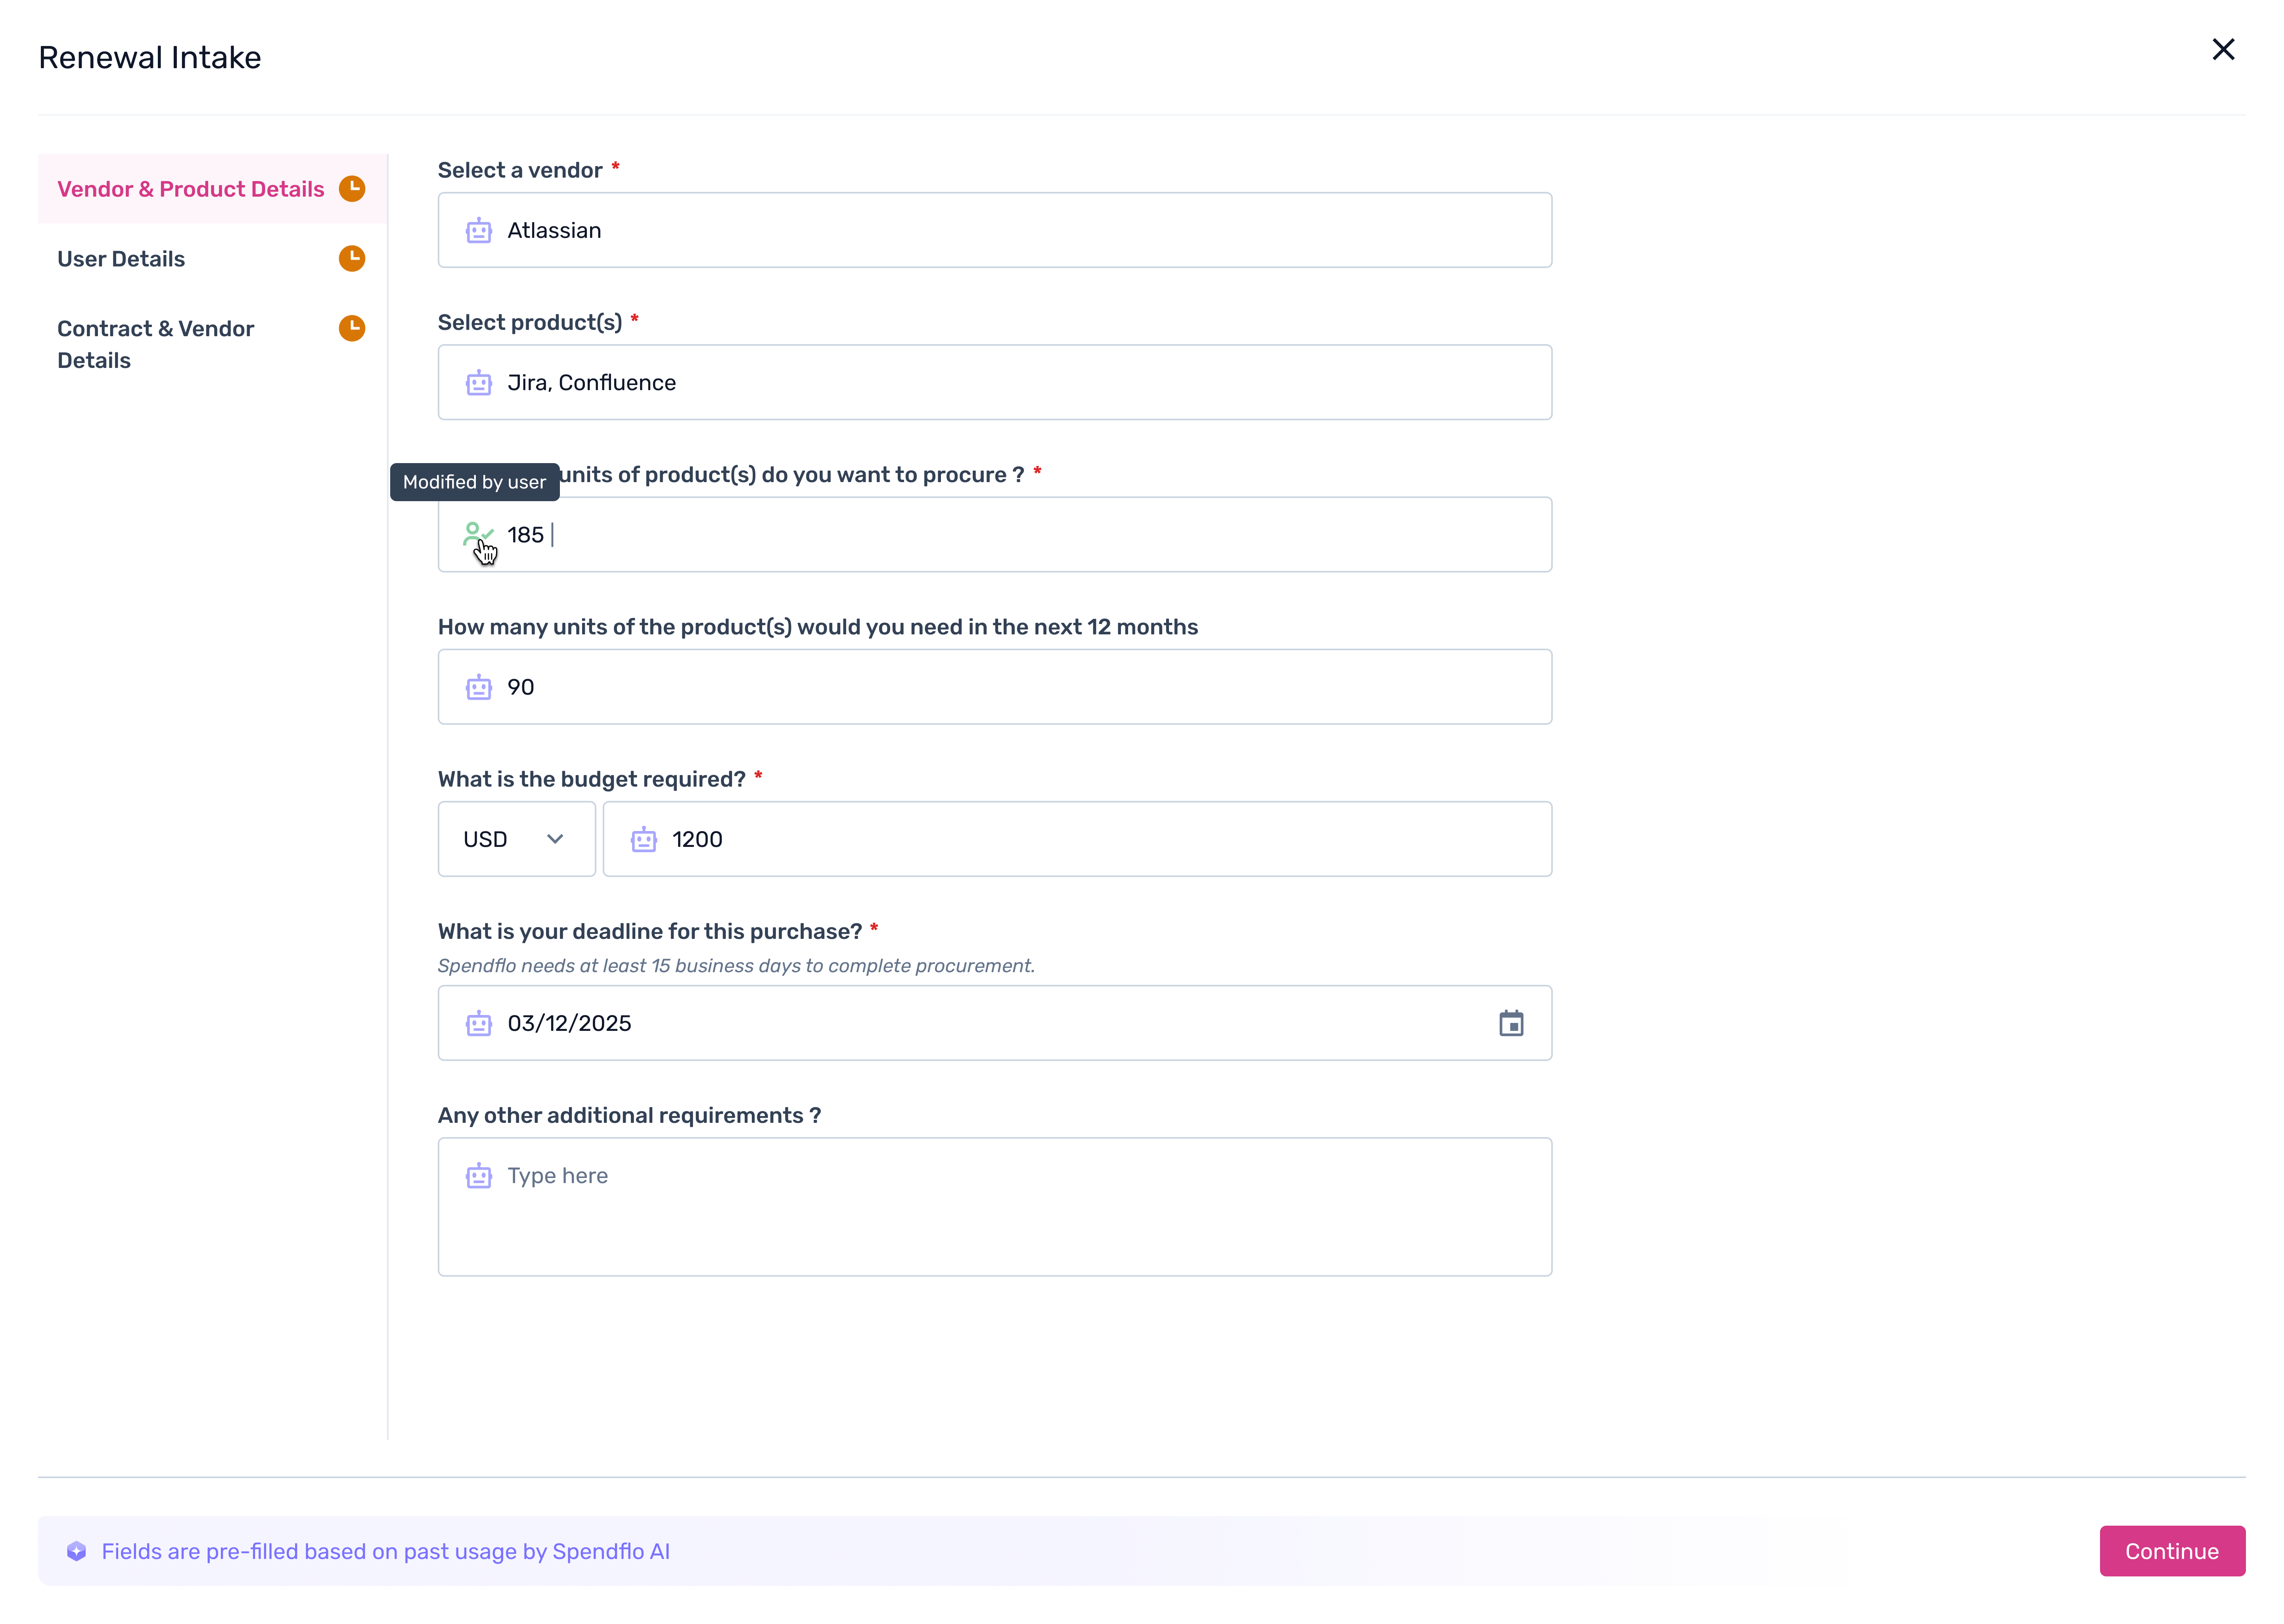Click robot icon in Atlassian vendor field
Image resolution: width=2284 pixels, height=1624 pixels.
click(x=479, y=230)
